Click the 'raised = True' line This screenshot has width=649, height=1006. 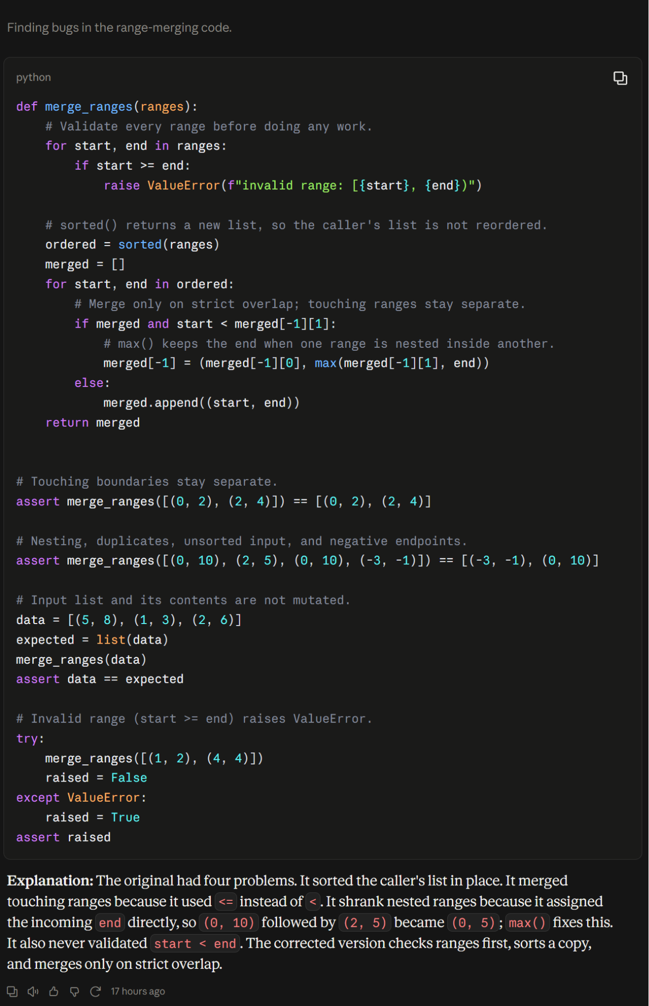coord(93,817)
